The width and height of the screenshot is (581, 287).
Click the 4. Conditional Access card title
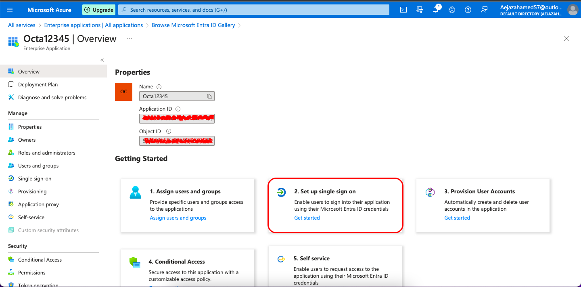point(177,262)
